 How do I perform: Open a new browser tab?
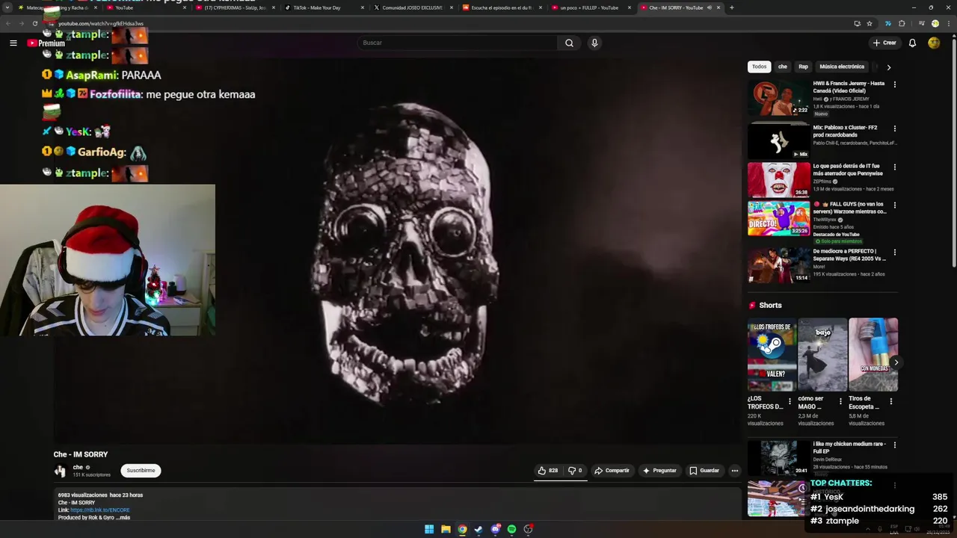[731, 7]
